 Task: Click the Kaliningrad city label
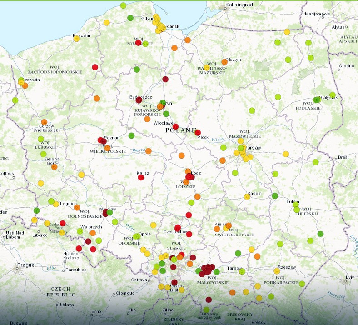coord(239,5)
